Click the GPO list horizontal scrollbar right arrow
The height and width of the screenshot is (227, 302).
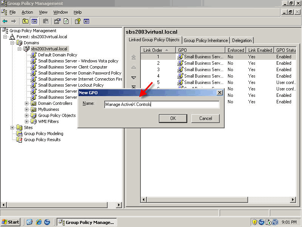point(293,199)
